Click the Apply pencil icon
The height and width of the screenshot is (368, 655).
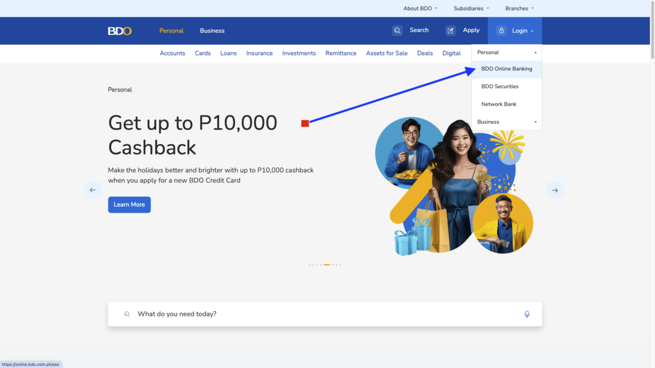[450, 31]
